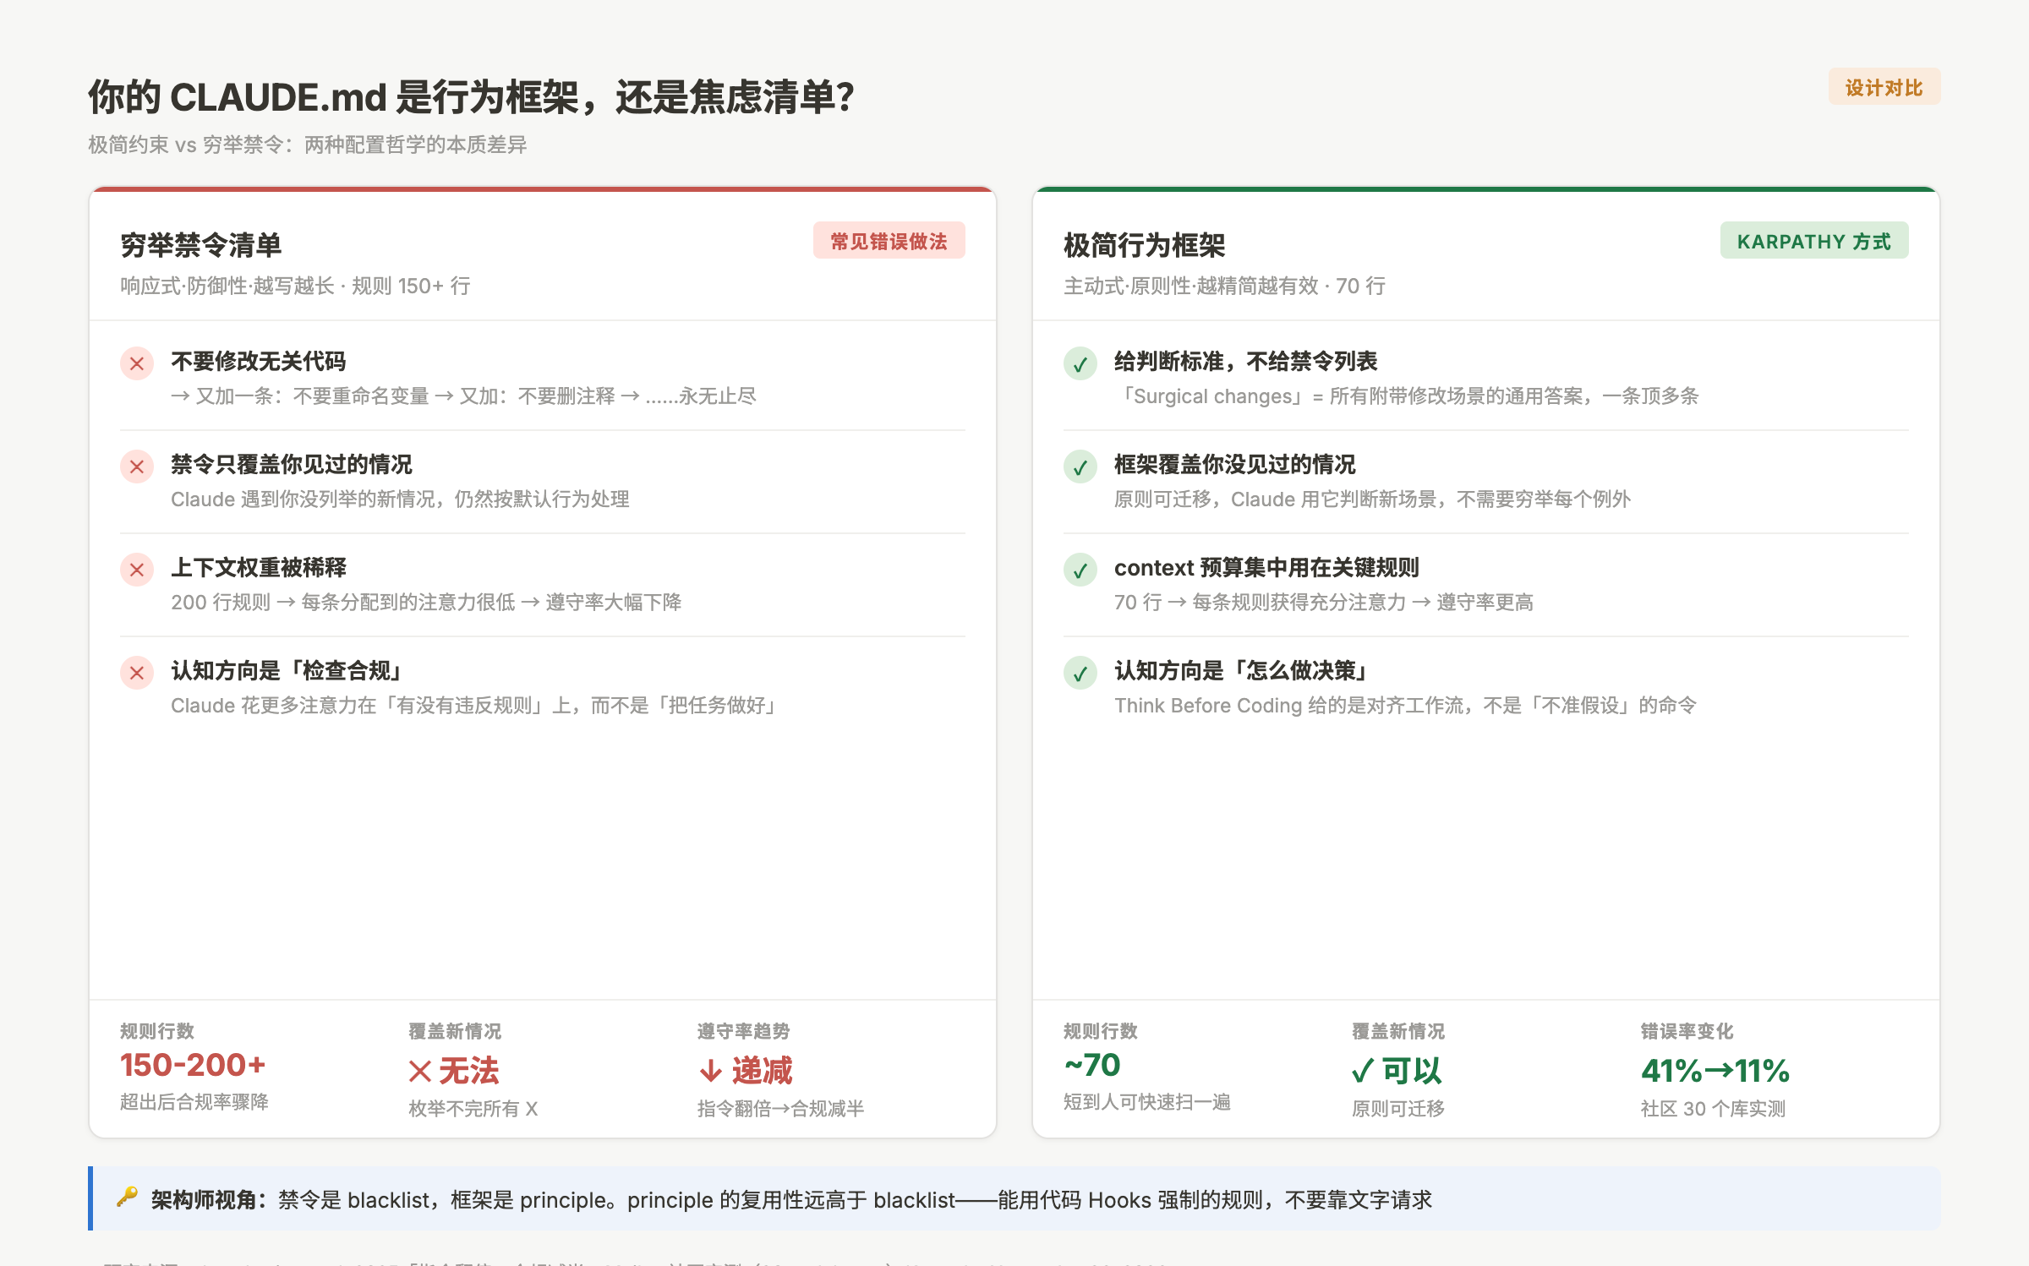Image resolution: width=2029 pixels, height=1266 pixels.
Task: Click the heading 禁令只覆盖你见过的情况
Action: [292, 464]
